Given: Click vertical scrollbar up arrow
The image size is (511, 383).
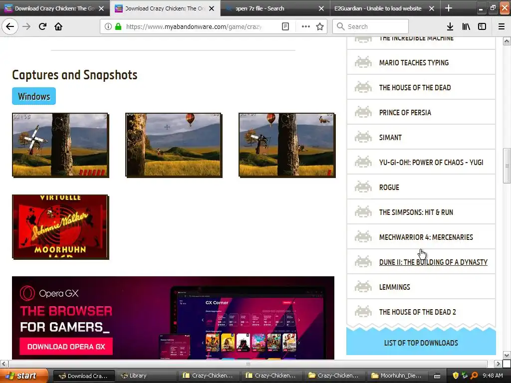Looking at the screenshot, I should tap(507, 41).
